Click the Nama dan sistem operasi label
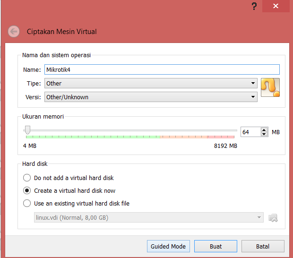293x258 pixels. (56, 55)
